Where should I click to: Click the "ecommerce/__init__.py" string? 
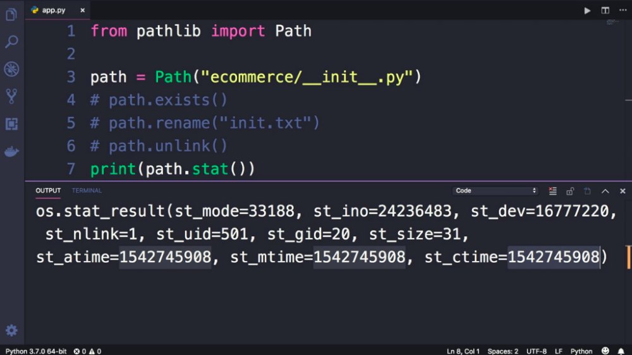tap(307, 77)
